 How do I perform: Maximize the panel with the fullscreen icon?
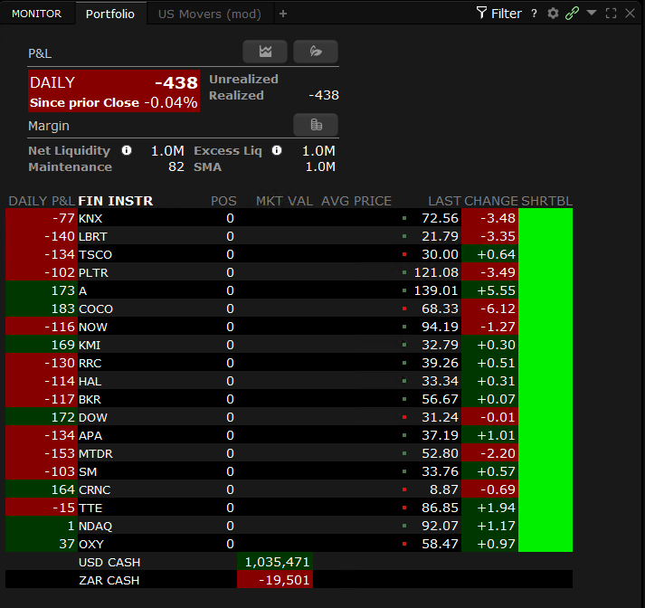click(611, 14)
